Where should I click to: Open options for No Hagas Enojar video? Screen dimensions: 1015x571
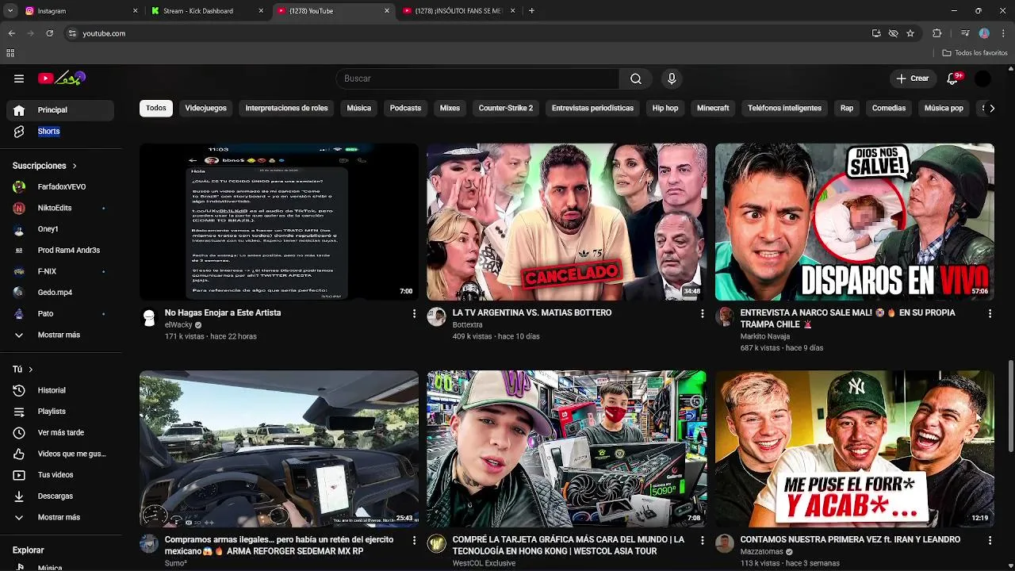click(414, 314)
